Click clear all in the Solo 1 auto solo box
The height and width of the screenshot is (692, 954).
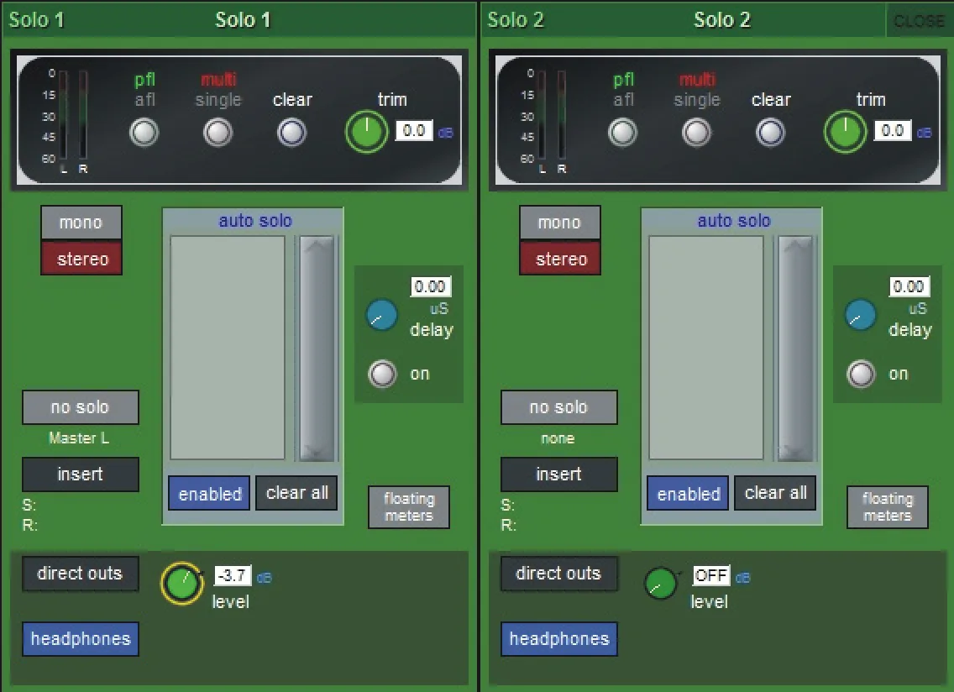coord(296,493)
